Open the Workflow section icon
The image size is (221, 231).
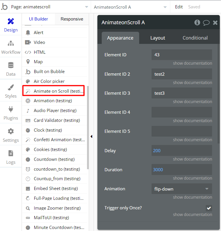(x=11, y=43)
